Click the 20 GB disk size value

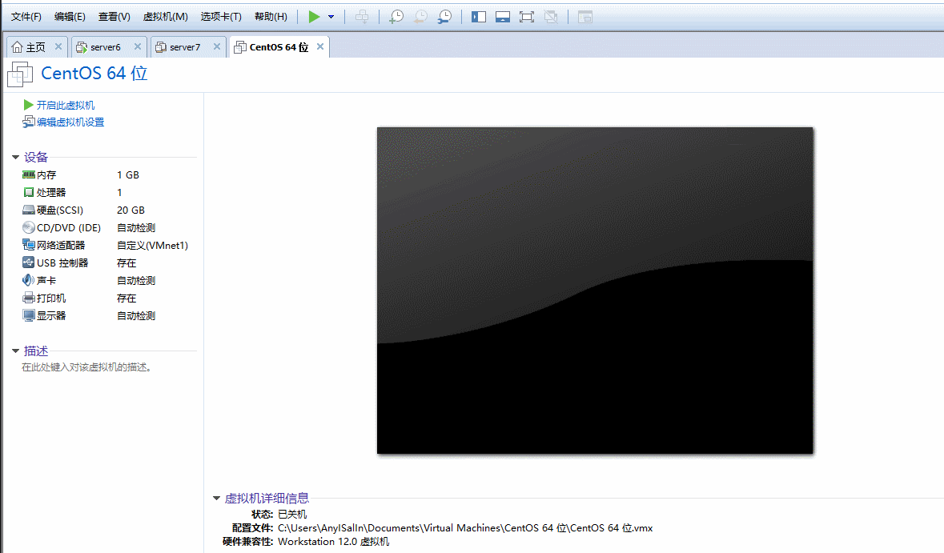[131, 210]
